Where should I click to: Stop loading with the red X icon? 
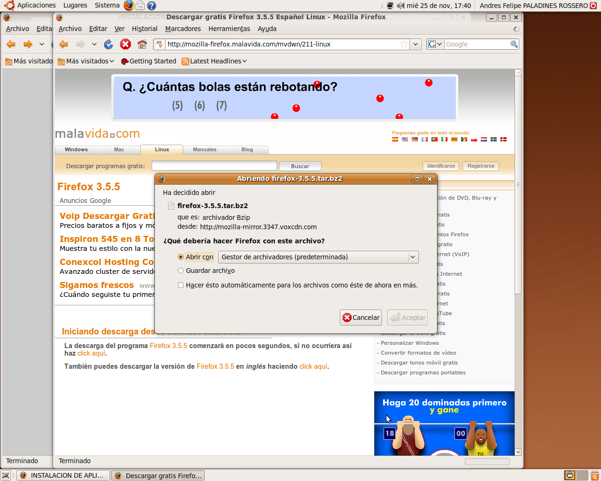tap(125, 44)
